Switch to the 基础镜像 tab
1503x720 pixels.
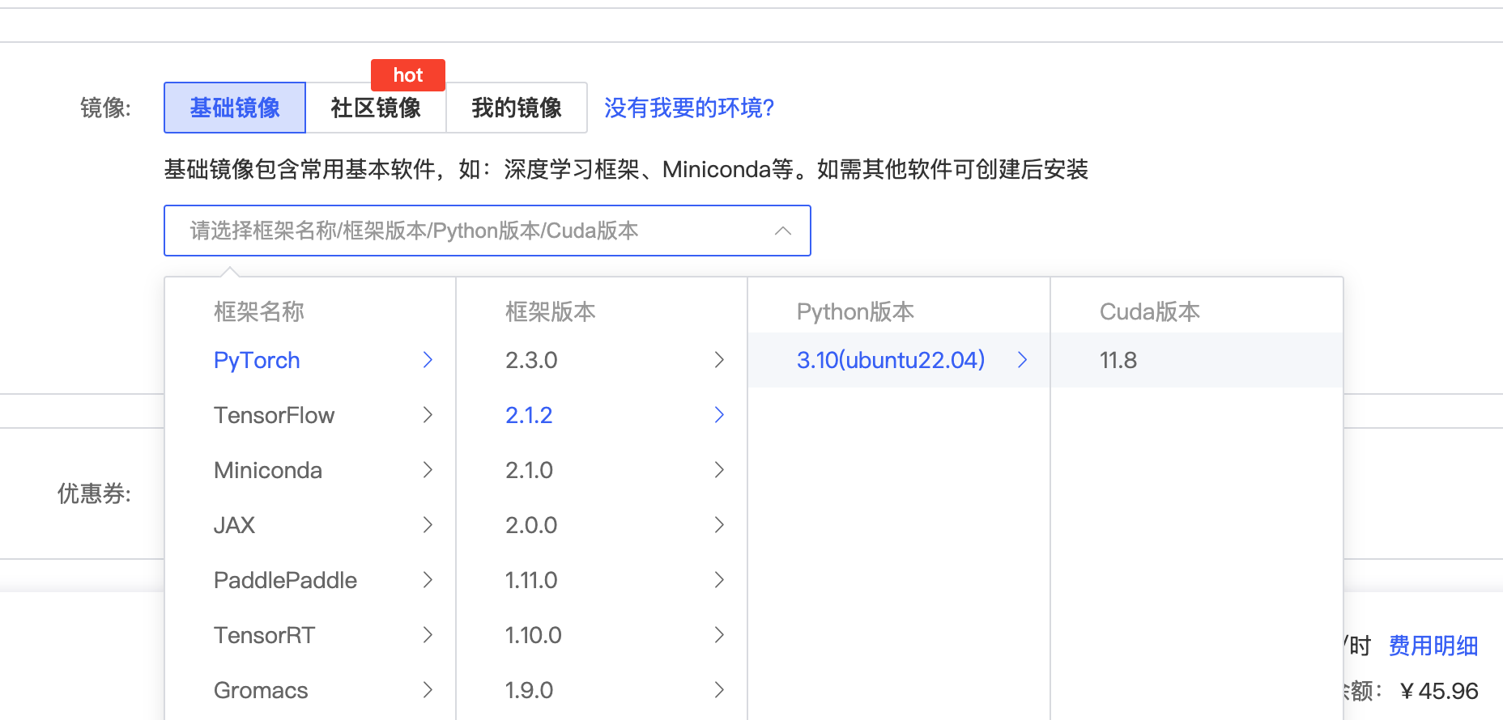coord(235,108)
